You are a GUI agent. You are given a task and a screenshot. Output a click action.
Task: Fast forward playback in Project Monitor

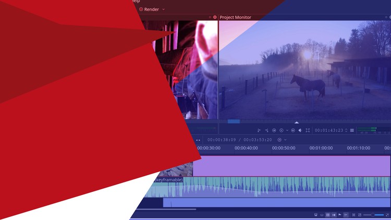point(293,130)
